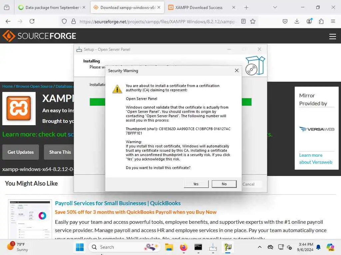Viewport: 341px width, 255px height.
Task: Open the Database breadcrumb link
Action: (64, 86)
